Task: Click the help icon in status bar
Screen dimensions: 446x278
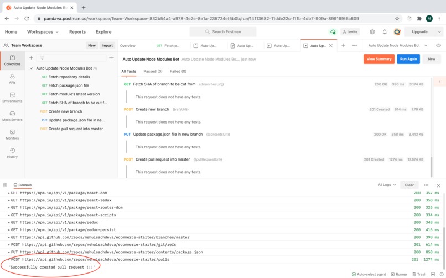Action: pyautogui.click(x=442, y=274)
